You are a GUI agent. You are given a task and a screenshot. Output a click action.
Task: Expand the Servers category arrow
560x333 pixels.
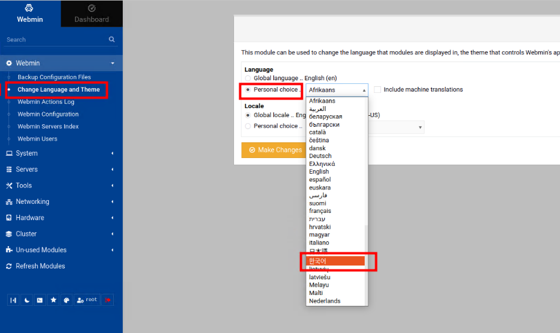112,170
